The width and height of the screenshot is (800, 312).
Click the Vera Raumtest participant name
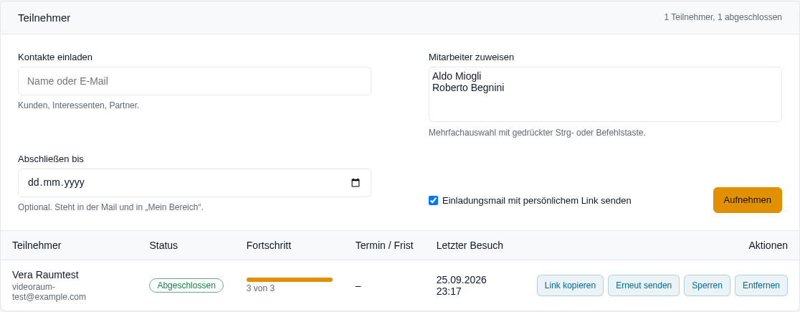click(x=45, y=275)
